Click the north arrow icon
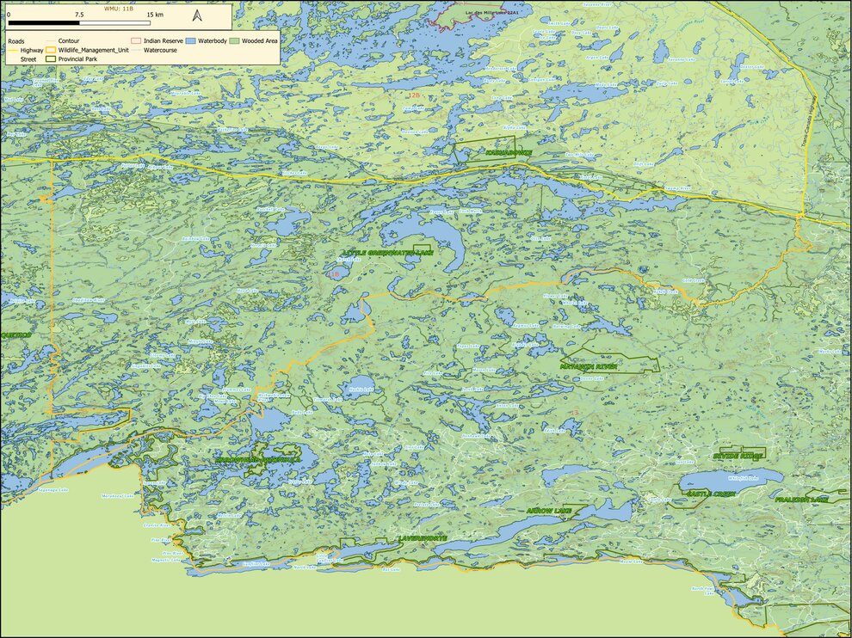 [x=197, y=15]
